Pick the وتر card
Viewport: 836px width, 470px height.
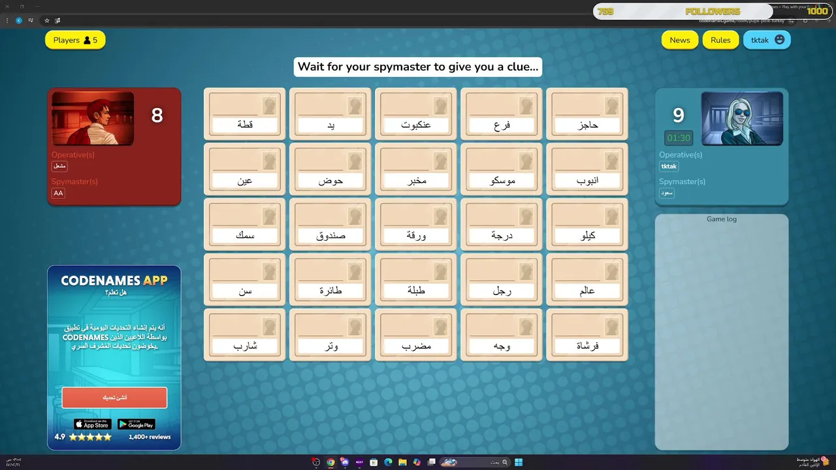330,335
